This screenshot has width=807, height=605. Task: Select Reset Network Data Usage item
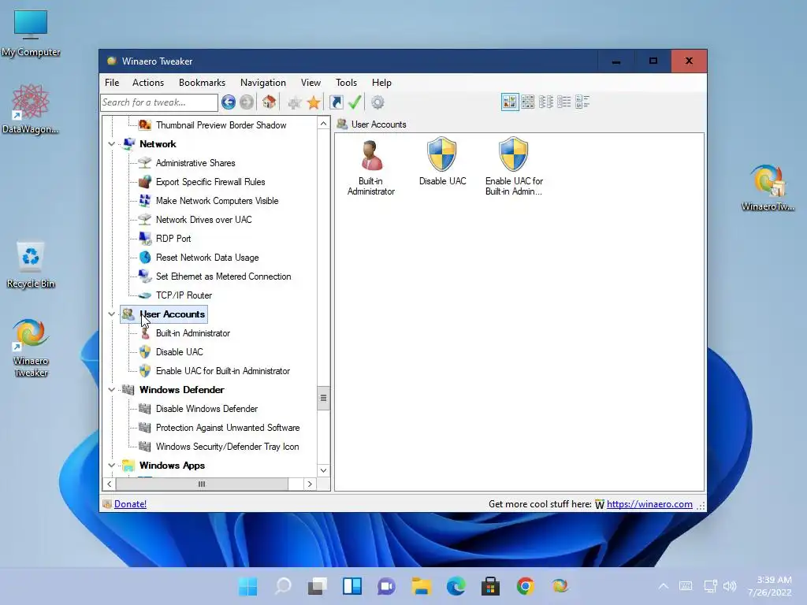207,258
